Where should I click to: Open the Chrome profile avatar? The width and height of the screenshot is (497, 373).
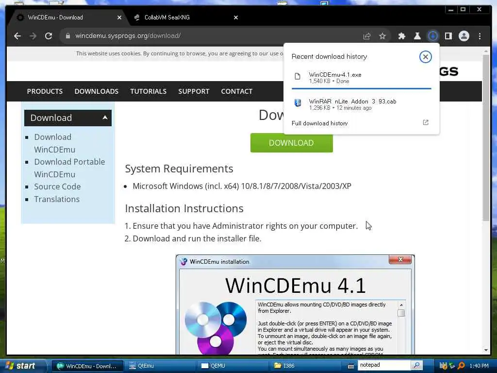(x=464, y=36)
